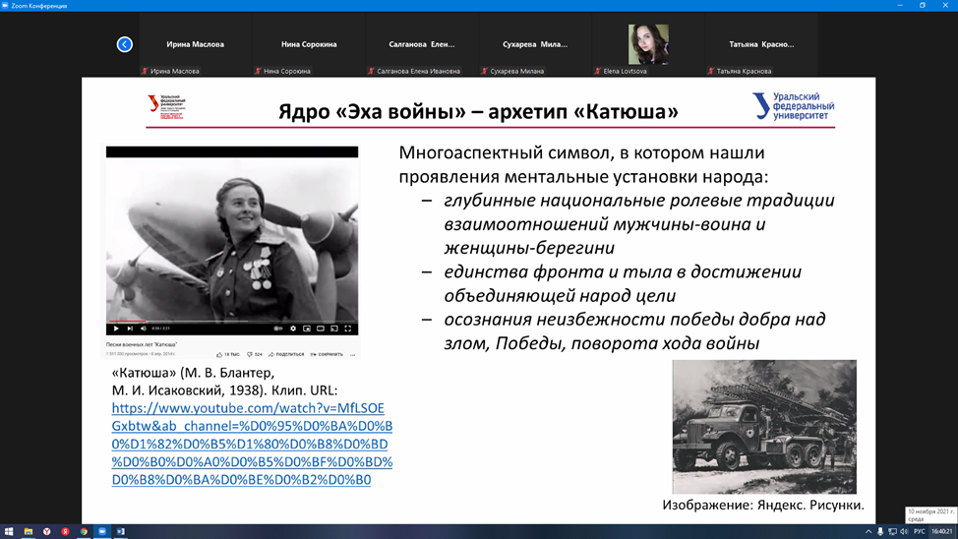958x539 pixels.
Task: Select Ирина Маслова participant tile
Action: pyautogui.click(x=195, y=44)
